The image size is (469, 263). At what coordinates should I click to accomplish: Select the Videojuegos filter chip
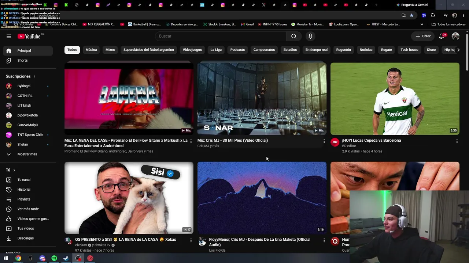click(x=192, y=50)
